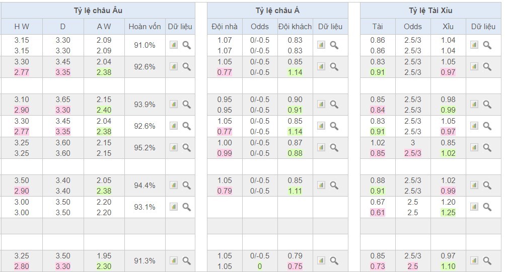Image resolution: width=505 pixels, height=272 pixels.
Task: Select the 'Tỷ lệ Tài Xỉu' table header
Action: coord(430,11)
